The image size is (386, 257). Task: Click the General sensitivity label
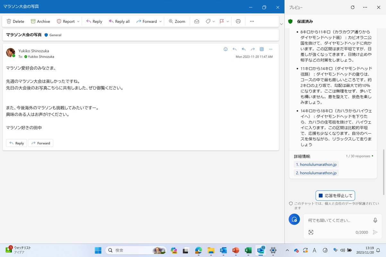pyautogui.click(x=53, y=35)
